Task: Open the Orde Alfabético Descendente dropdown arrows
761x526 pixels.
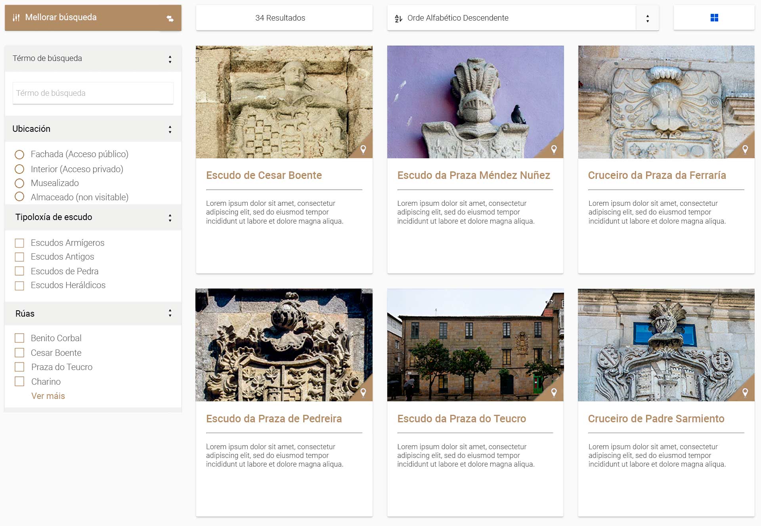Action: tap(647, 18)
